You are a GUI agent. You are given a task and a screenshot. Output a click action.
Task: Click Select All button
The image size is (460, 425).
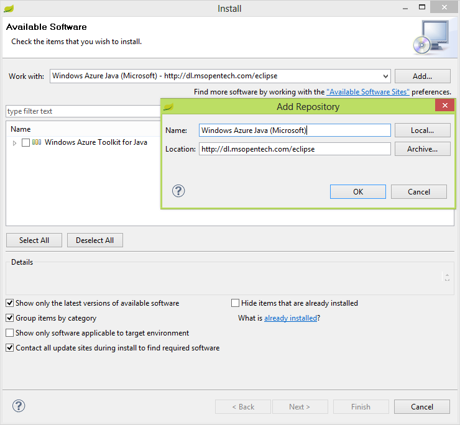point(34,240)
